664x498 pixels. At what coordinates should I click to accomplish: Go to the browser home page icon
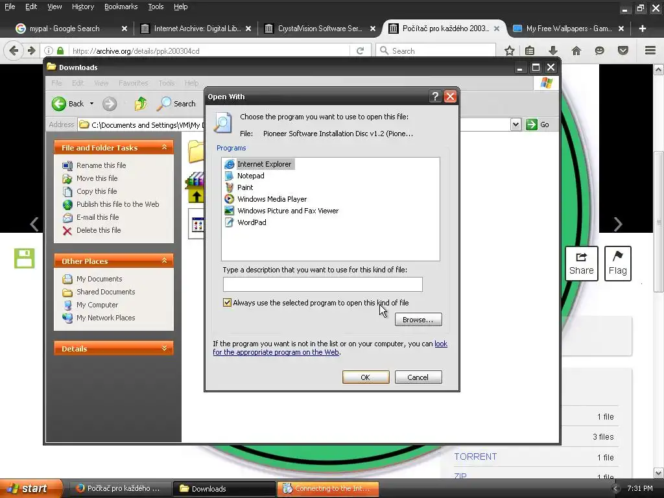pos(576,51)
